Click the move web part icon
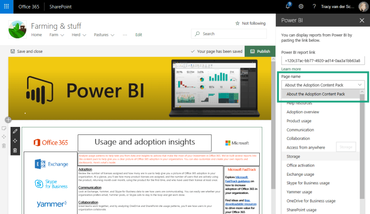This screenshot has width=370, height=214. [15, 141]
